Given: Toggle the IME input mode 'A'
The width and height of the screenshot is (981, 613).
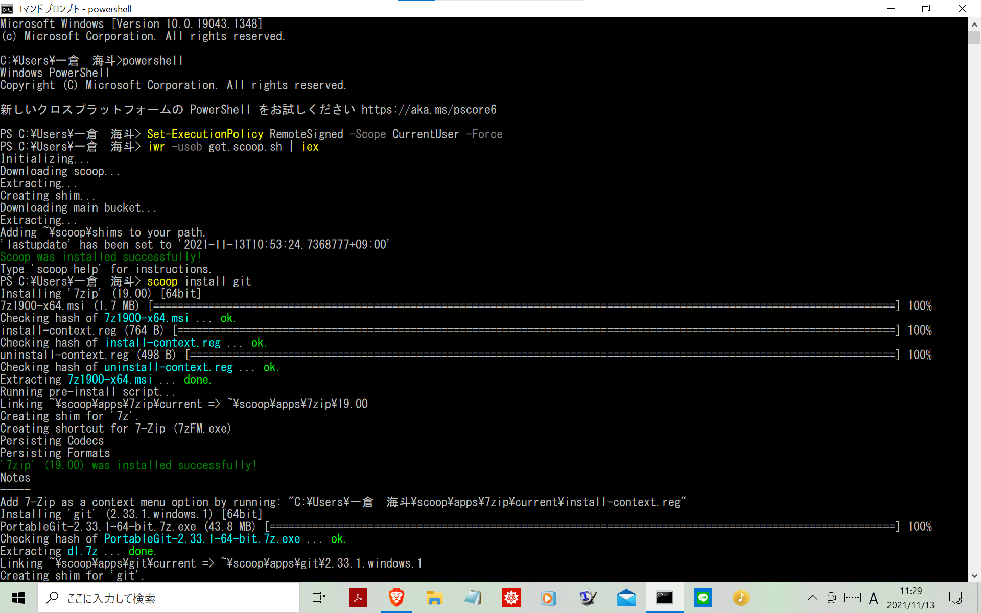Looking at the screenshot, I should point(874,598).
